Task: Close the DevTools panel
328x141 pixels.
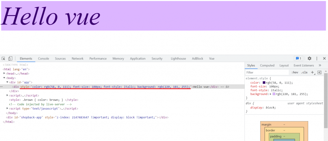Action: [x=324, y=58]
